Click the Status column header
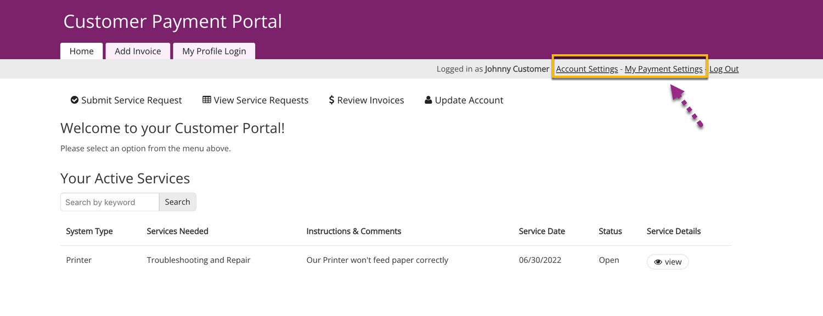 pyautogui.click(x=610, y=232)
